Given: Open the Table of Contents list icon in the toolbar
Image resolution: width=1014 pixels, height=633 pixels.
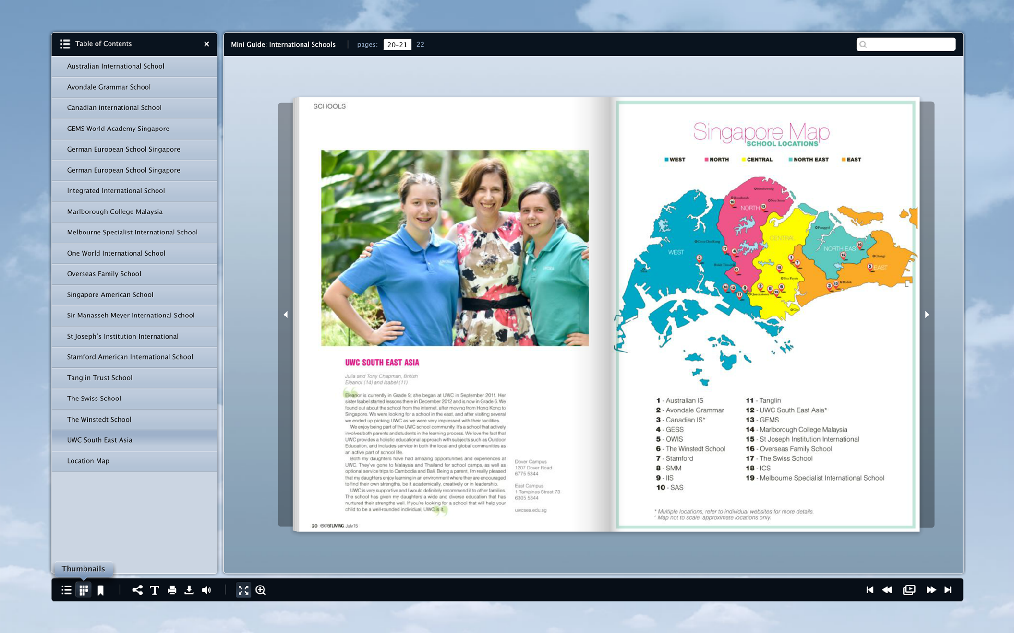Looking at the screenshot, I should pos(66,590).
